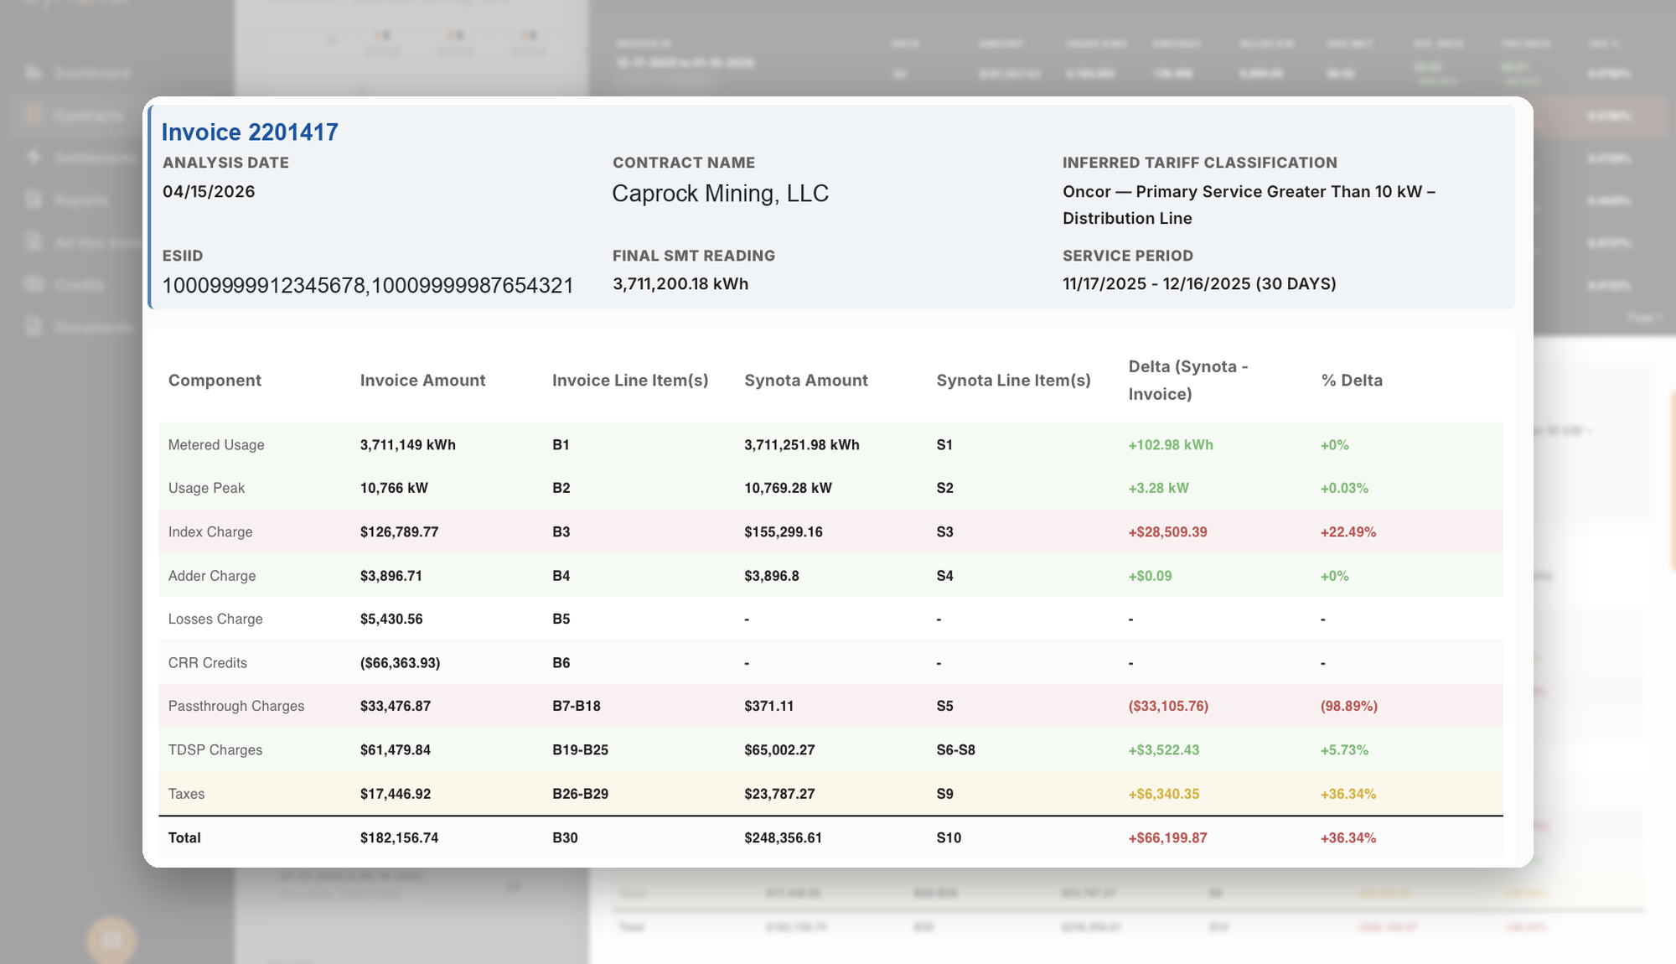Click the +5.73% percent delta
The width and height of the screenshot is (1676, 964).
tap(1344, 750)
